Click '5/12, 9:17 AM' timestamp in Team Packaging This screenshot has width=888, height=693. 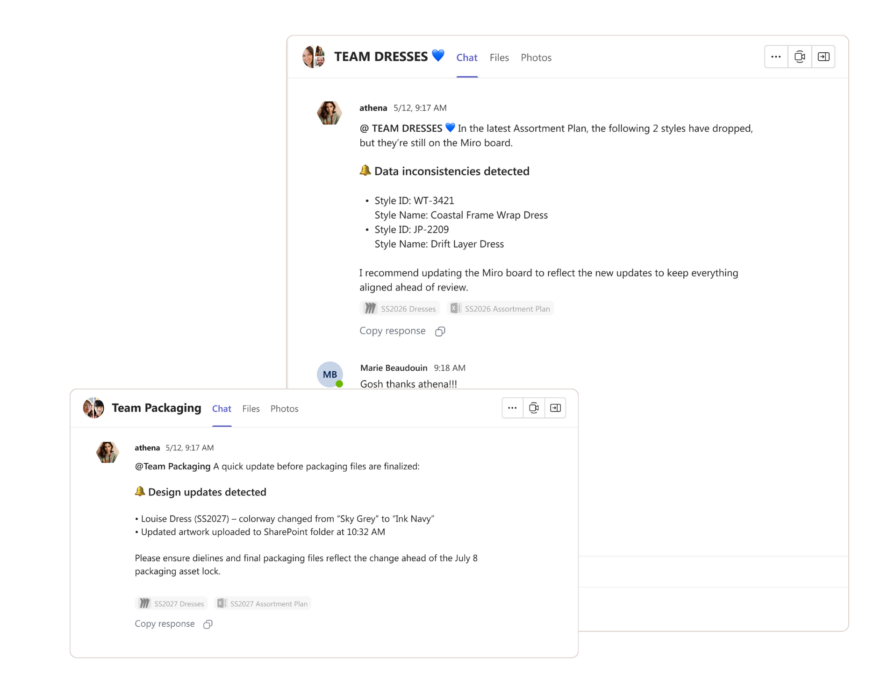point(190,448)
